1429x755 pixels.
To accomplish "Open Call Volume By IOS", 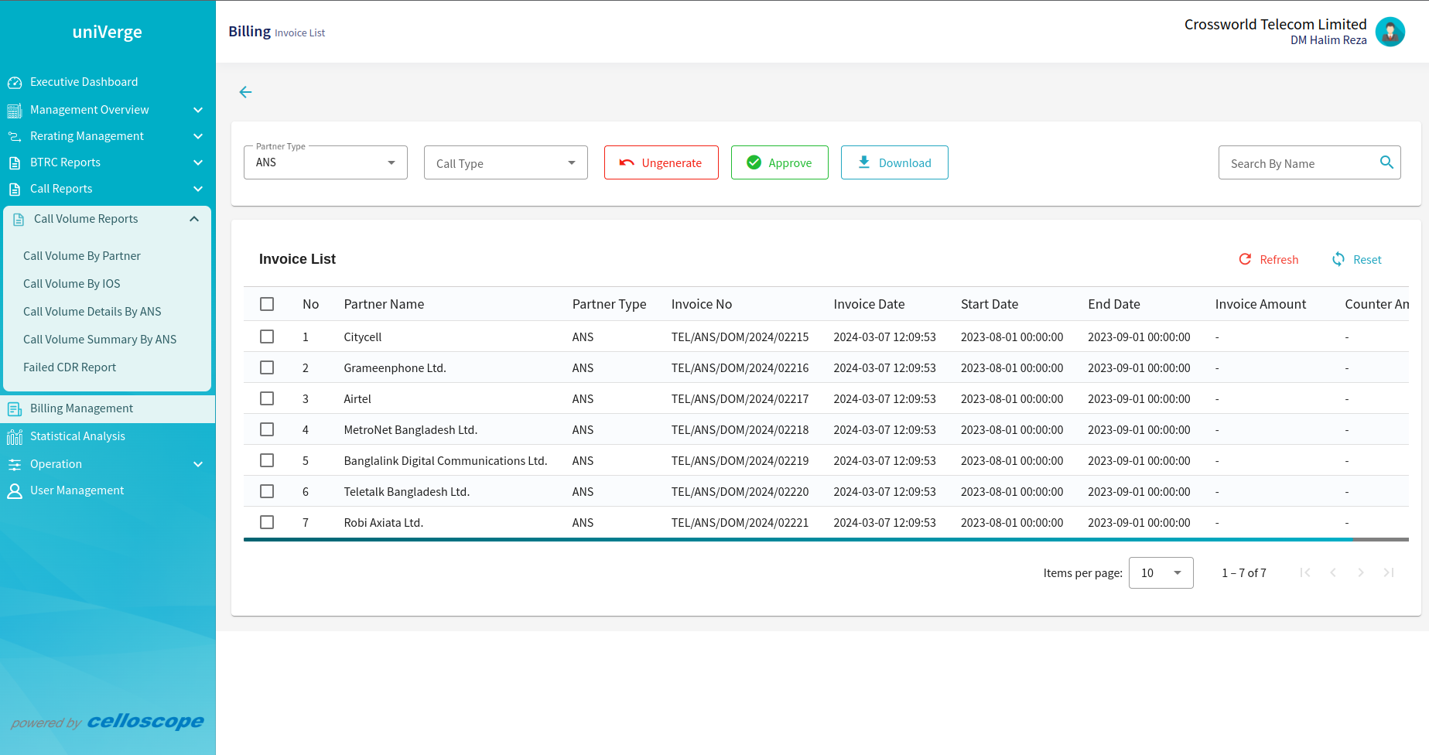I will [72, 284].
